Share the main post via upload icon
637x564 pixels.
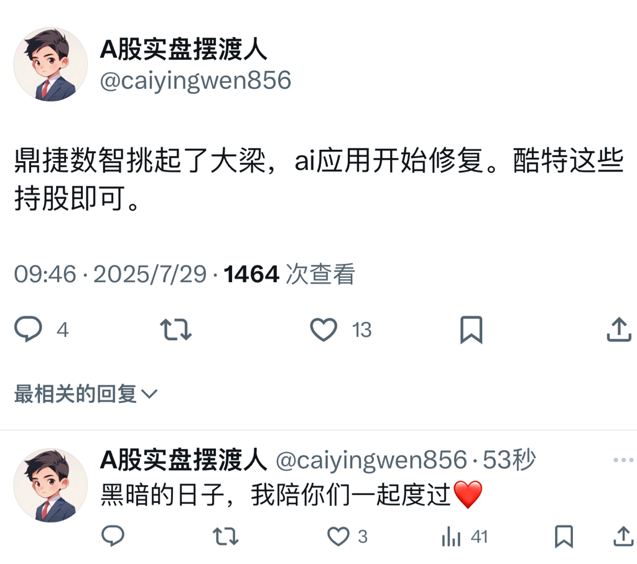coord(619,330)
